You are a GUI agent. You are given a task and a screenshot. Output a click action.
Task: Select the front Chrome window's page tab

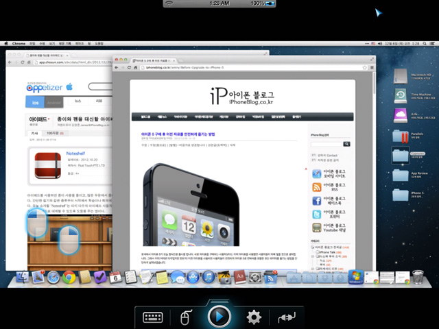[154, 60]
